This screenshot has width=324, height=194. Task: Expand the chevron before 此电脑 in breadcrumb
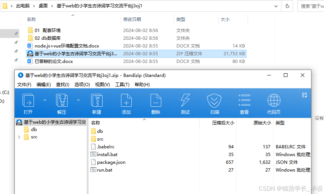pos(12,6)
